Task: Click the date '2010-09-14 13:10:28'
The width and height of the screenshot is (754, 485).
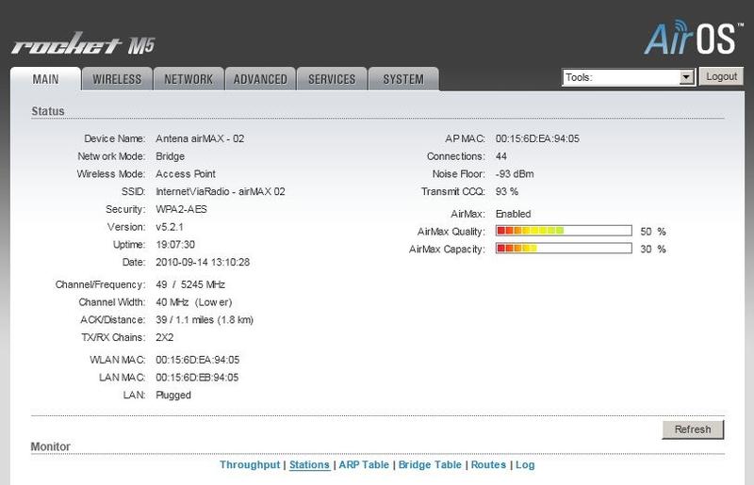Action: click(203, 262)
